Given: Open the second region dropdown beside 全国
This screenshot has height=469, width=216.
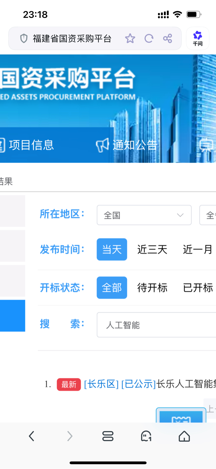Looking at the screenshot, I should point(208,215).
